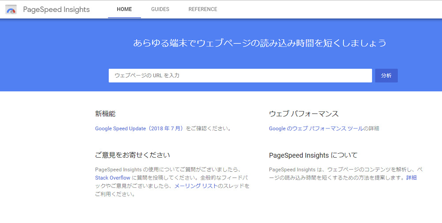Click the 分析 button

[x=386, y=76]
